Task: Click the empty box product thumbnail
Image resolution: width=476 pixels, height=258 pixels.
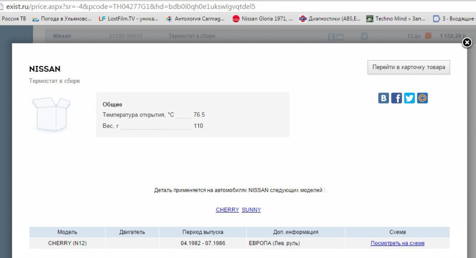Action: point(51,114)
